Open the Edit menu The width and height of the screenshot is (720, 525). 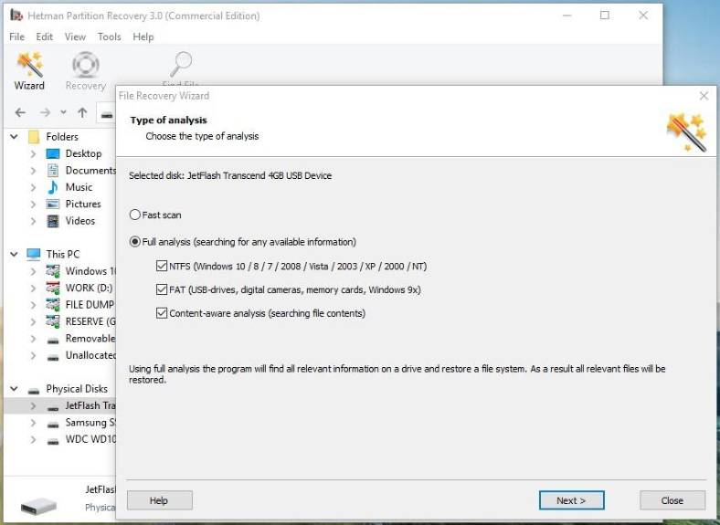(45, 37)
